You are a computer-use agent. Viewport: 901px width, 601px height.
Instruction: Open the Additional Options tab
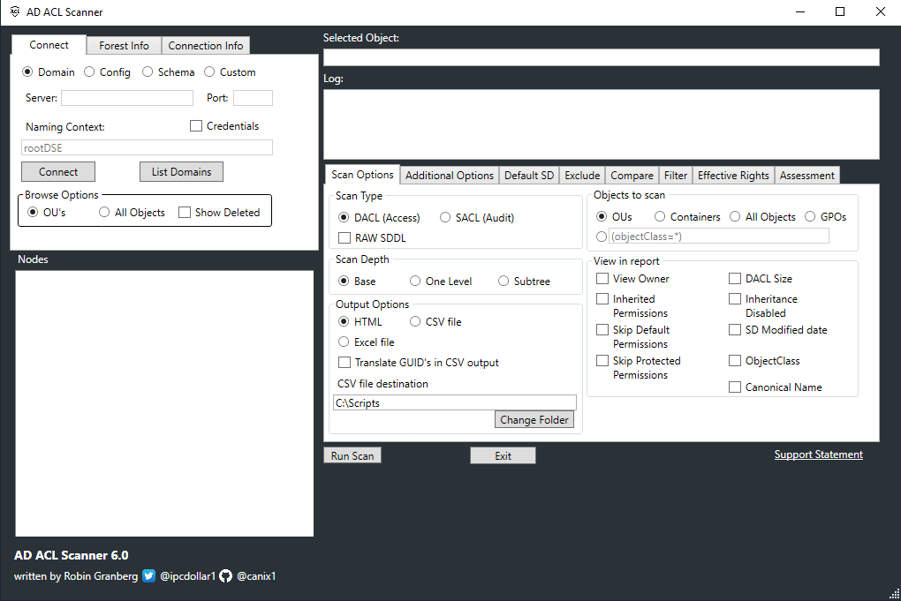[450, 175]
